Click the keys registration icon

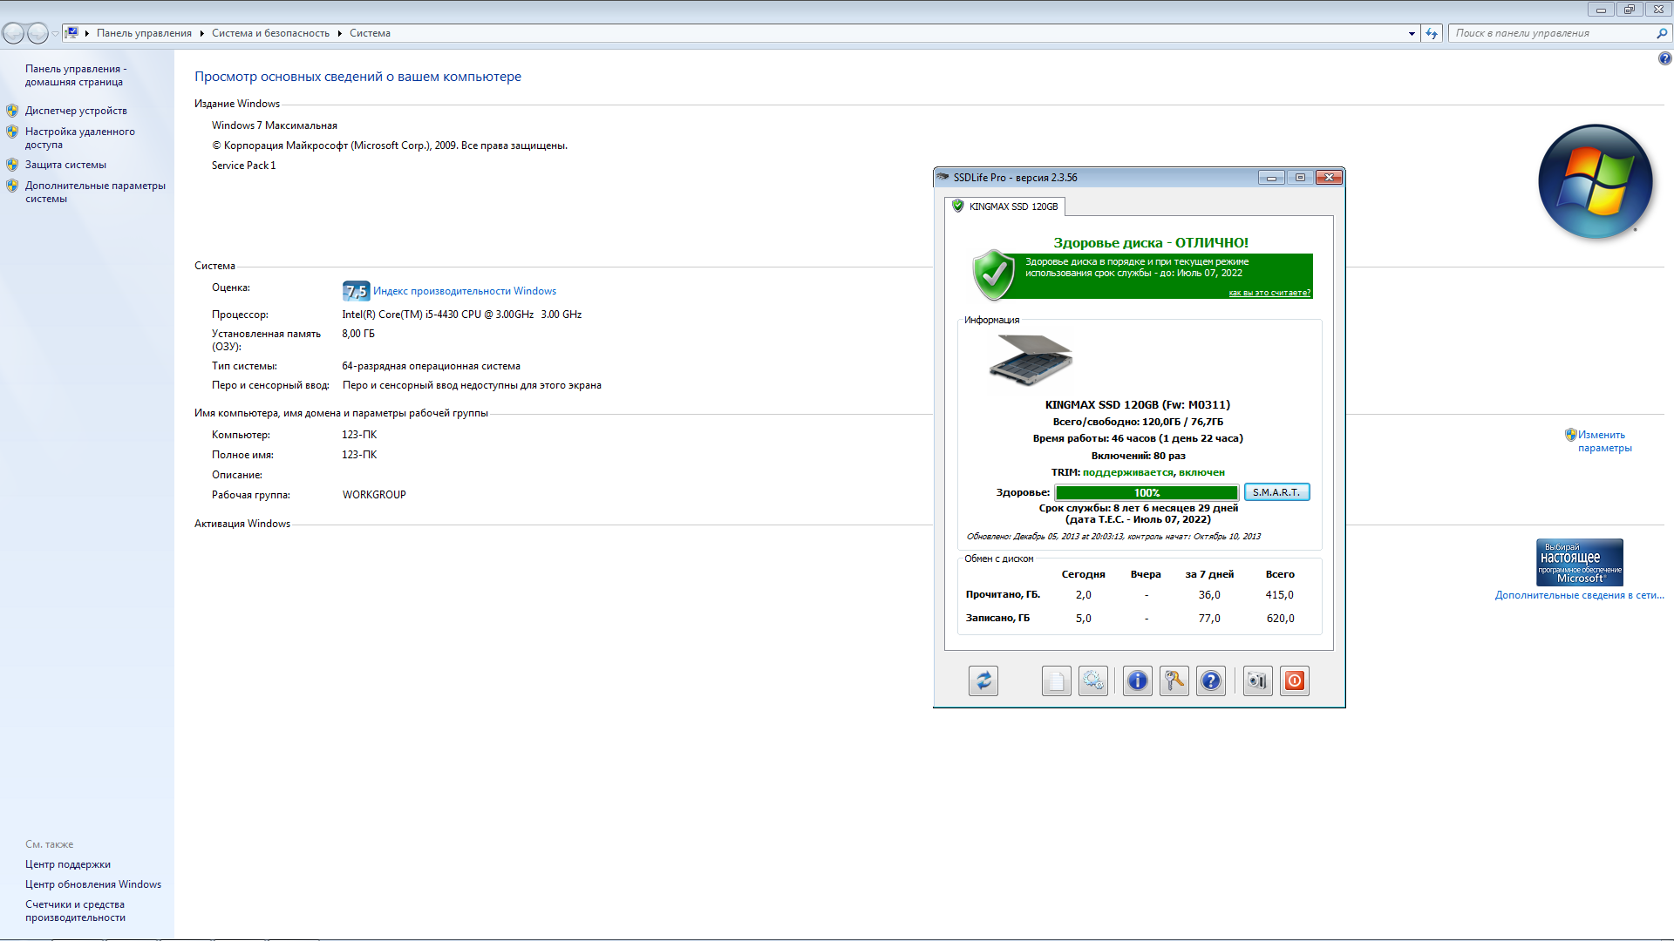1174,680
